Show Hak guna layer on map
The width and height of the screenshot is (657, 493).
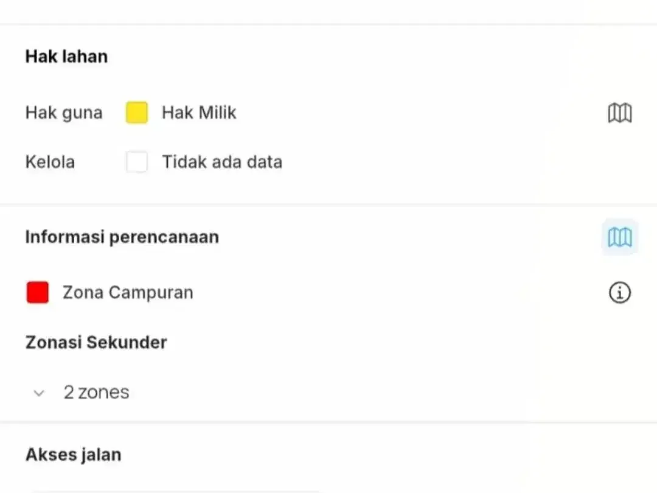click(620, 113)
